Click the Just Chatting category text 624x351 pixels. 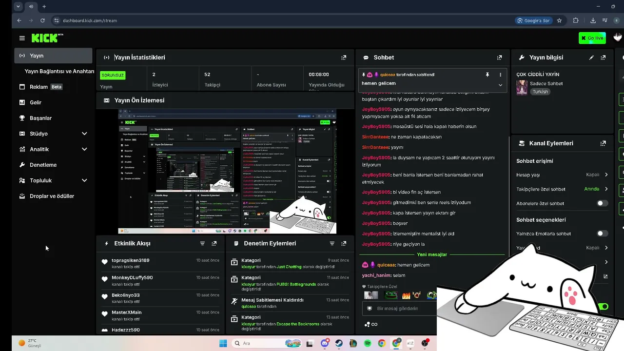click(289, 267)
